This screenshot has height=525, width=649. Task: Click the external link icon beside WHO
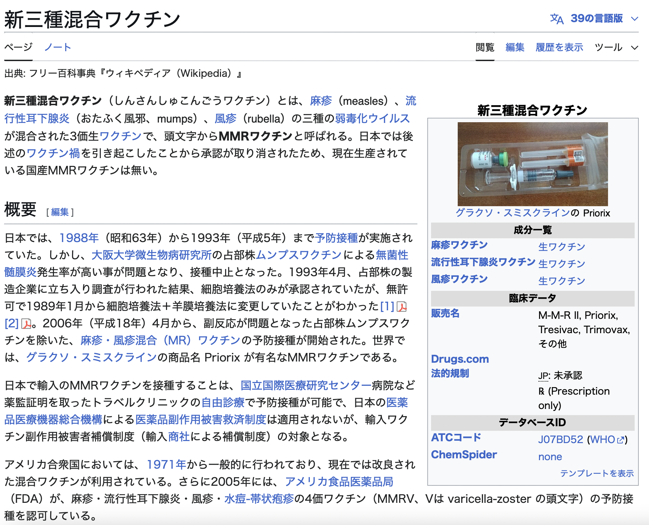point(621,440)
